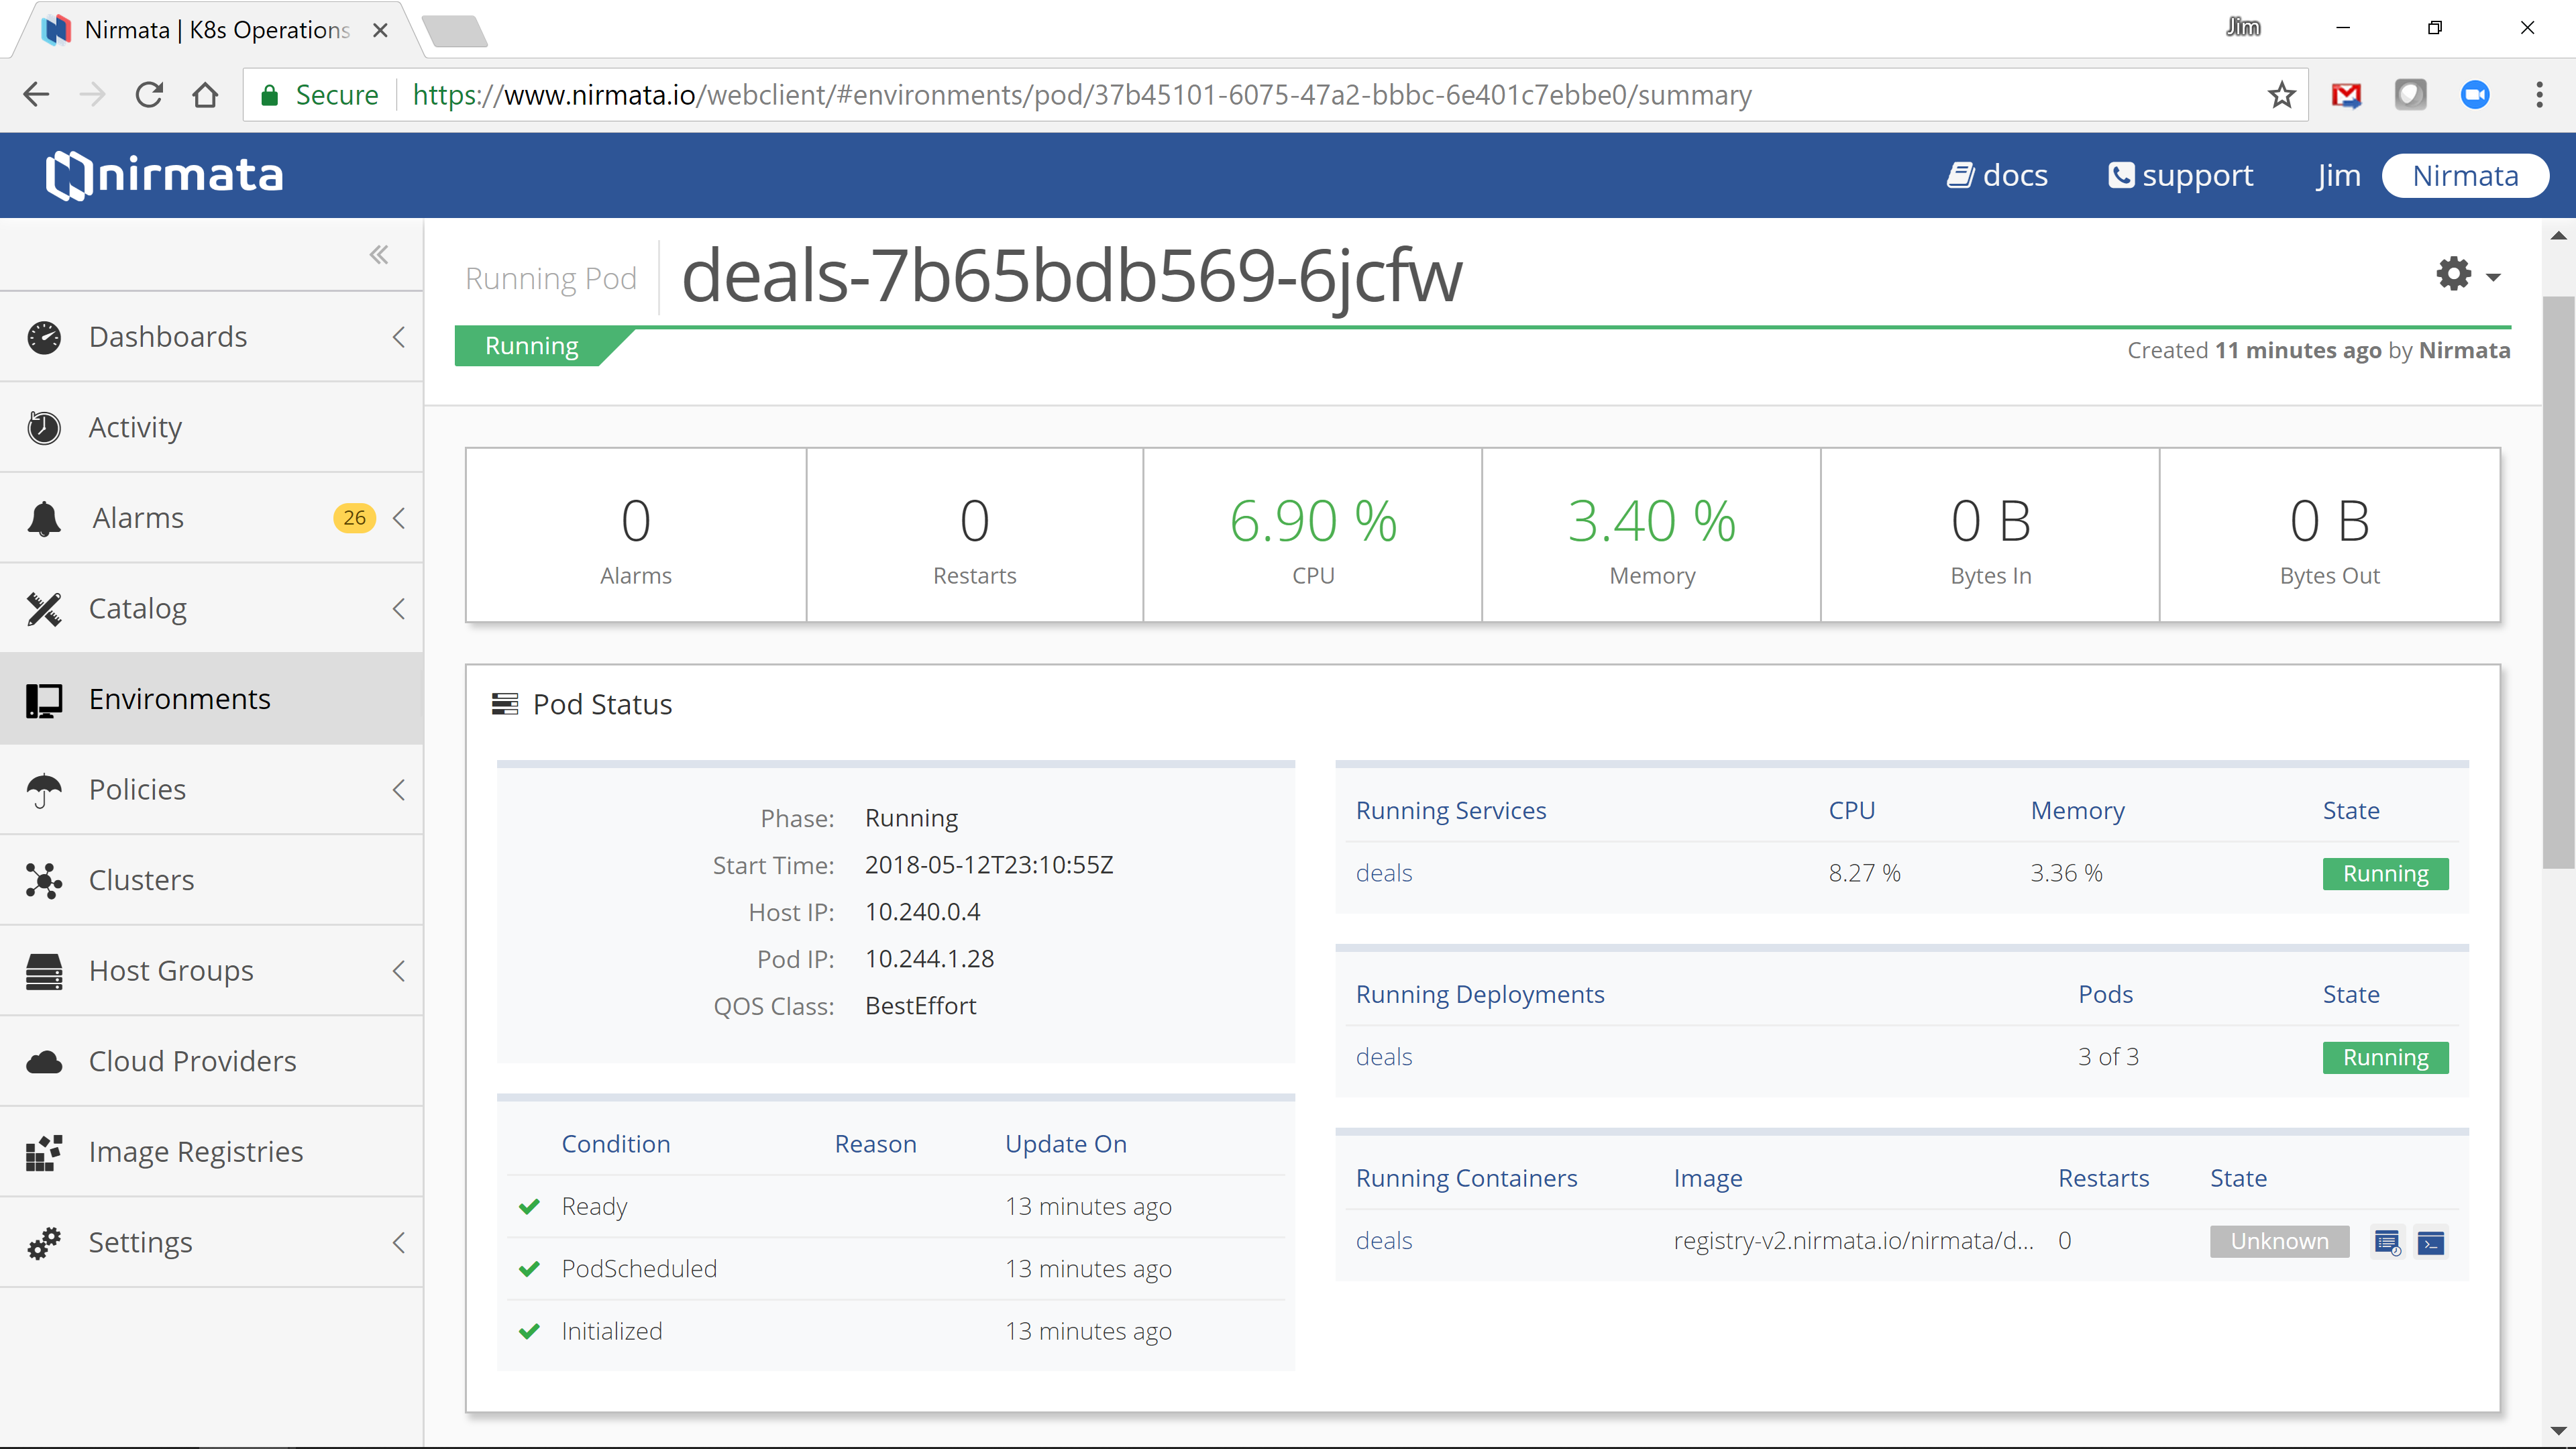
Task: Collapse the sidebar with double-chevron icon
Action: pos(378,255)
